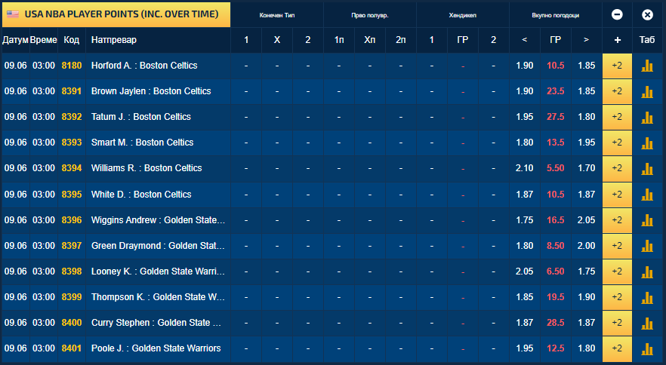Click the plus column header
666x365 pixels.
(617, 40)
